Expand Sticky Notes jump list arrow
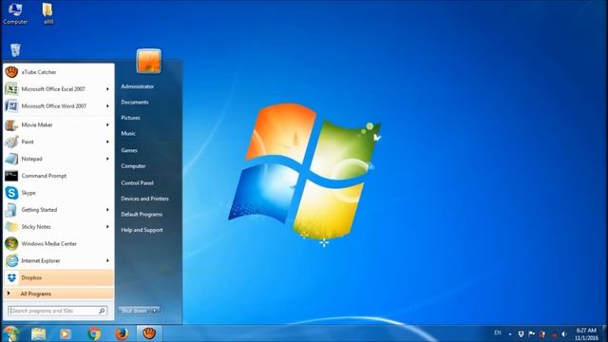 click(107, 227)
